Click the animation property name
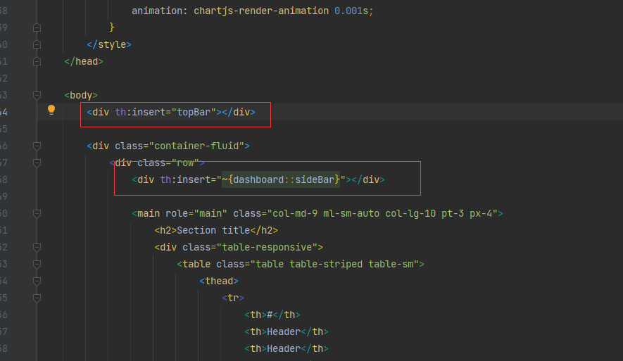 (x=156, y=11)
